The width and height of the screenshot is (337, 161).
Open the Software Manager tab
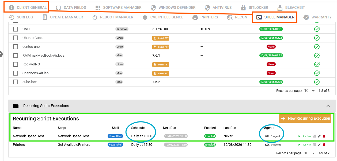[x=118, y=7]
